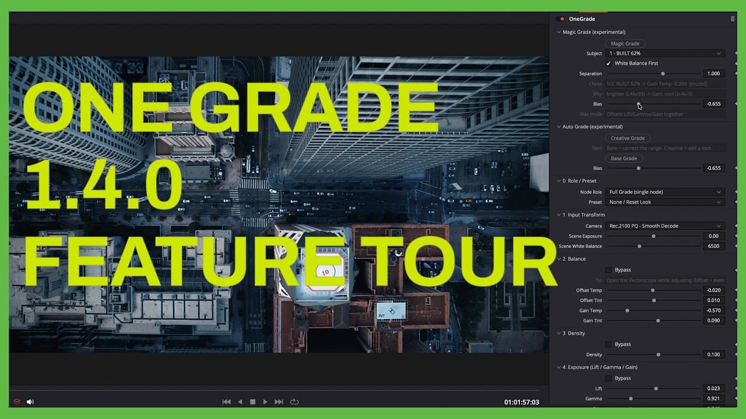Jump to last frame with skip-forward button
This screenshot has width=746, height=419.
point(279,402)
